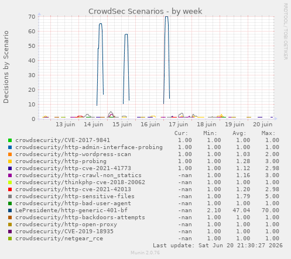291x259 pixels.
Task: Click the CrowdSec Scenarios - by week title
Action: pyautogui.click(x=145, y=11)
